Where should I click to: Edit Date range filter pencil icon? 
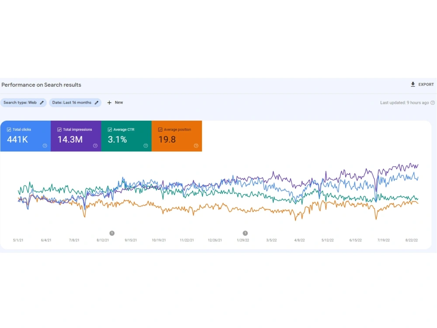click(97, 103)
